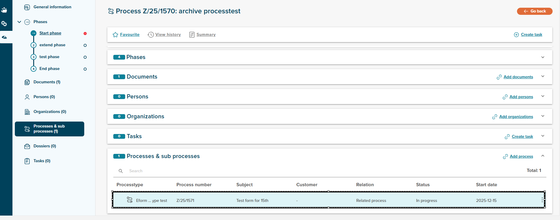
Task: Click the Start phase step circle icon
Action: point(34,33)
